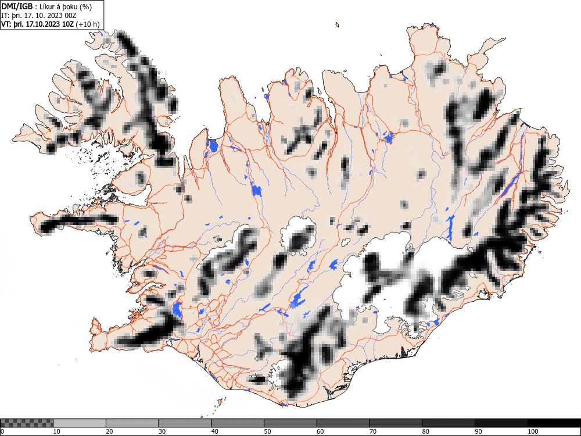Click the legend label "30"
This screenshot has width=581, height=436.
(162, 431)
